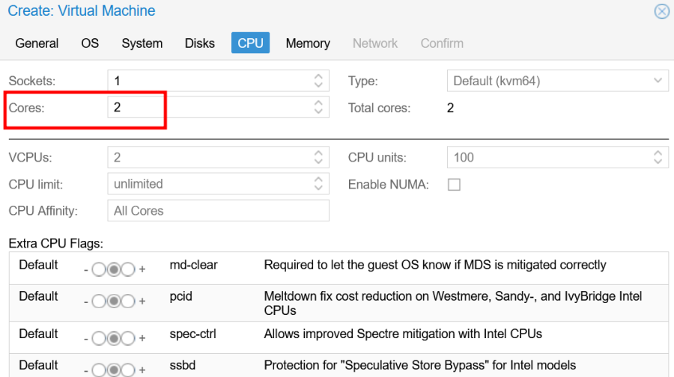Enable the NUMA checkbox
This screenshot has height=377, width=674.
(x=454, y=185)
